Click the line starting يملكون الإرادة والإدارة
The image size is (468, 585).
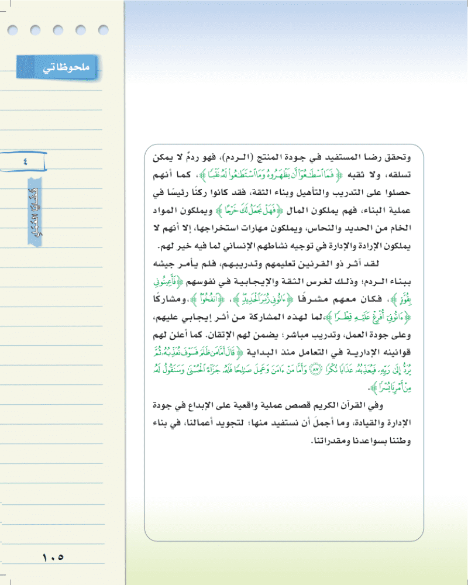coord(284,246)
